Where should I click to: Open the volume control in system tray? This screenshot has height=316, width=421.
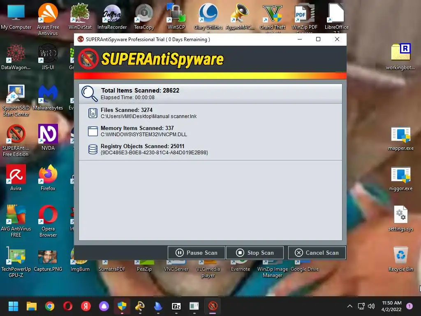tap(371, 306)
